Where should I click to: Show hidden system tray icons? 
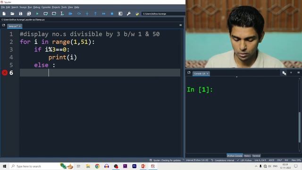click(256, 166)
